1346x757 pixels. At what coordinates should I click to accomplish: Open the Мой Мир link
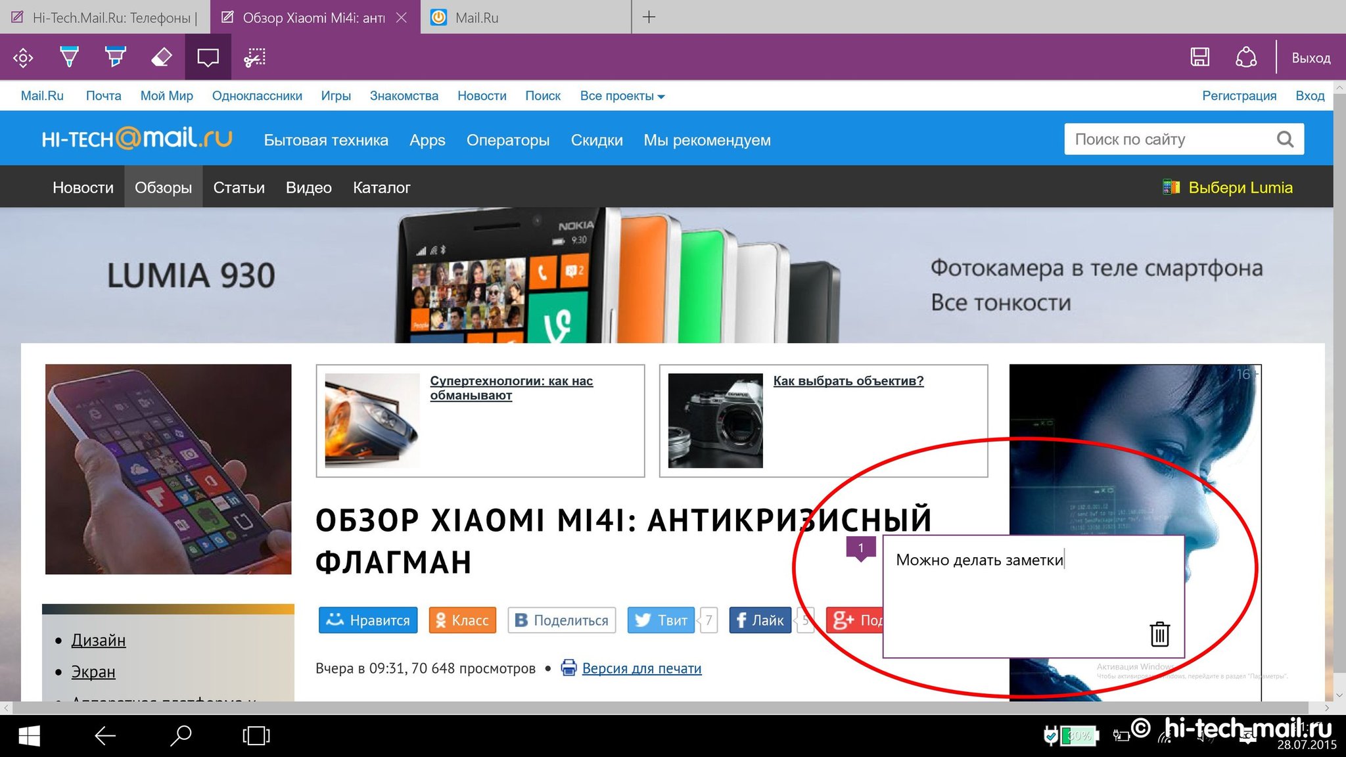click(166, 96)
